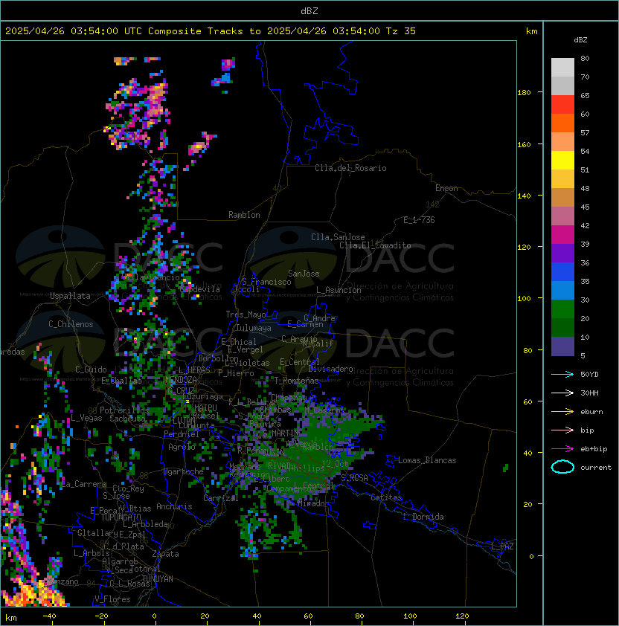Click the 'Ugarteche' map label
This screenshot has width=619, height=626.
[184, 471]
